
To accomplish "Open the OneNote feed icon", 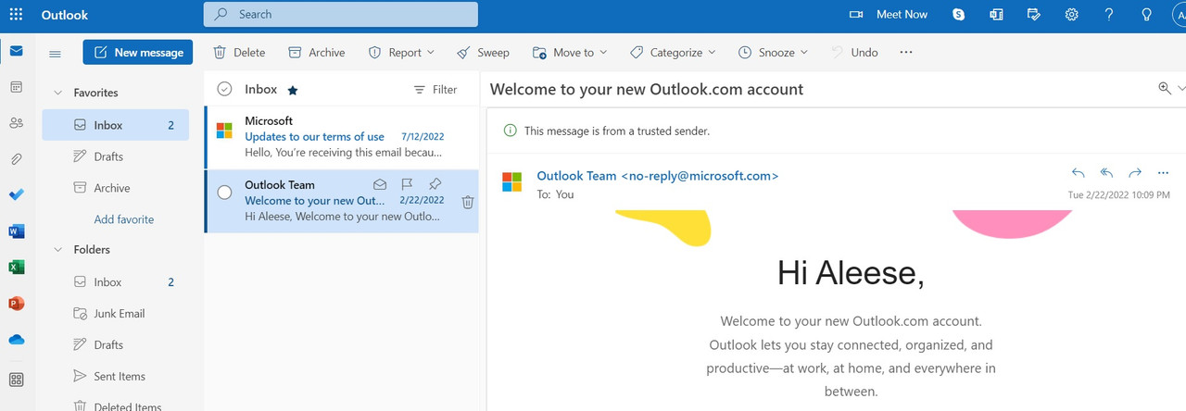I will click(x=997, y=15).
